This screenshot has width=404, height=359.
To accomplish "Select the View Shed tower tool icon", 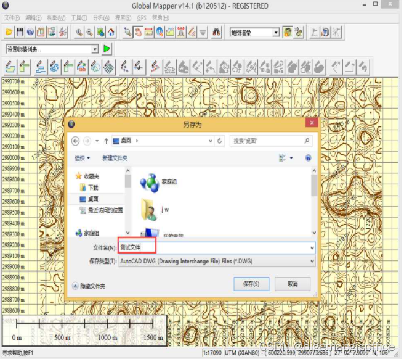I will 181,32.
